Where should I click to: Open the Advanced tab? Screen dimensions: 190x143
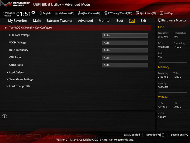point(85,21)
